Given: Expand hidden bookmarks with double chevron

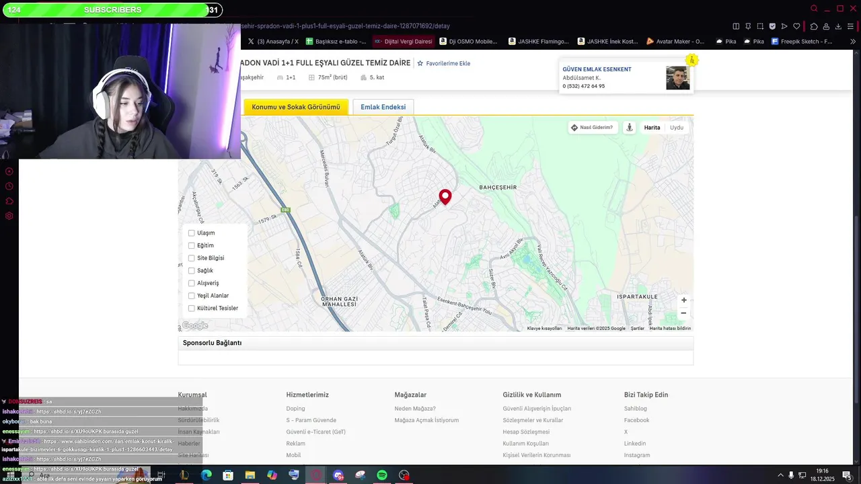Looking at the screenshot, I should 853,41.
